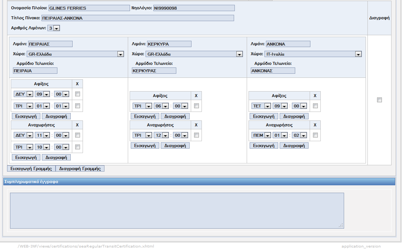Focus the Αρμόδιο Τελωνείο field ΚΕΡΚΥΡΑΣ
The image size is (403, 252).
click(154, 71)
